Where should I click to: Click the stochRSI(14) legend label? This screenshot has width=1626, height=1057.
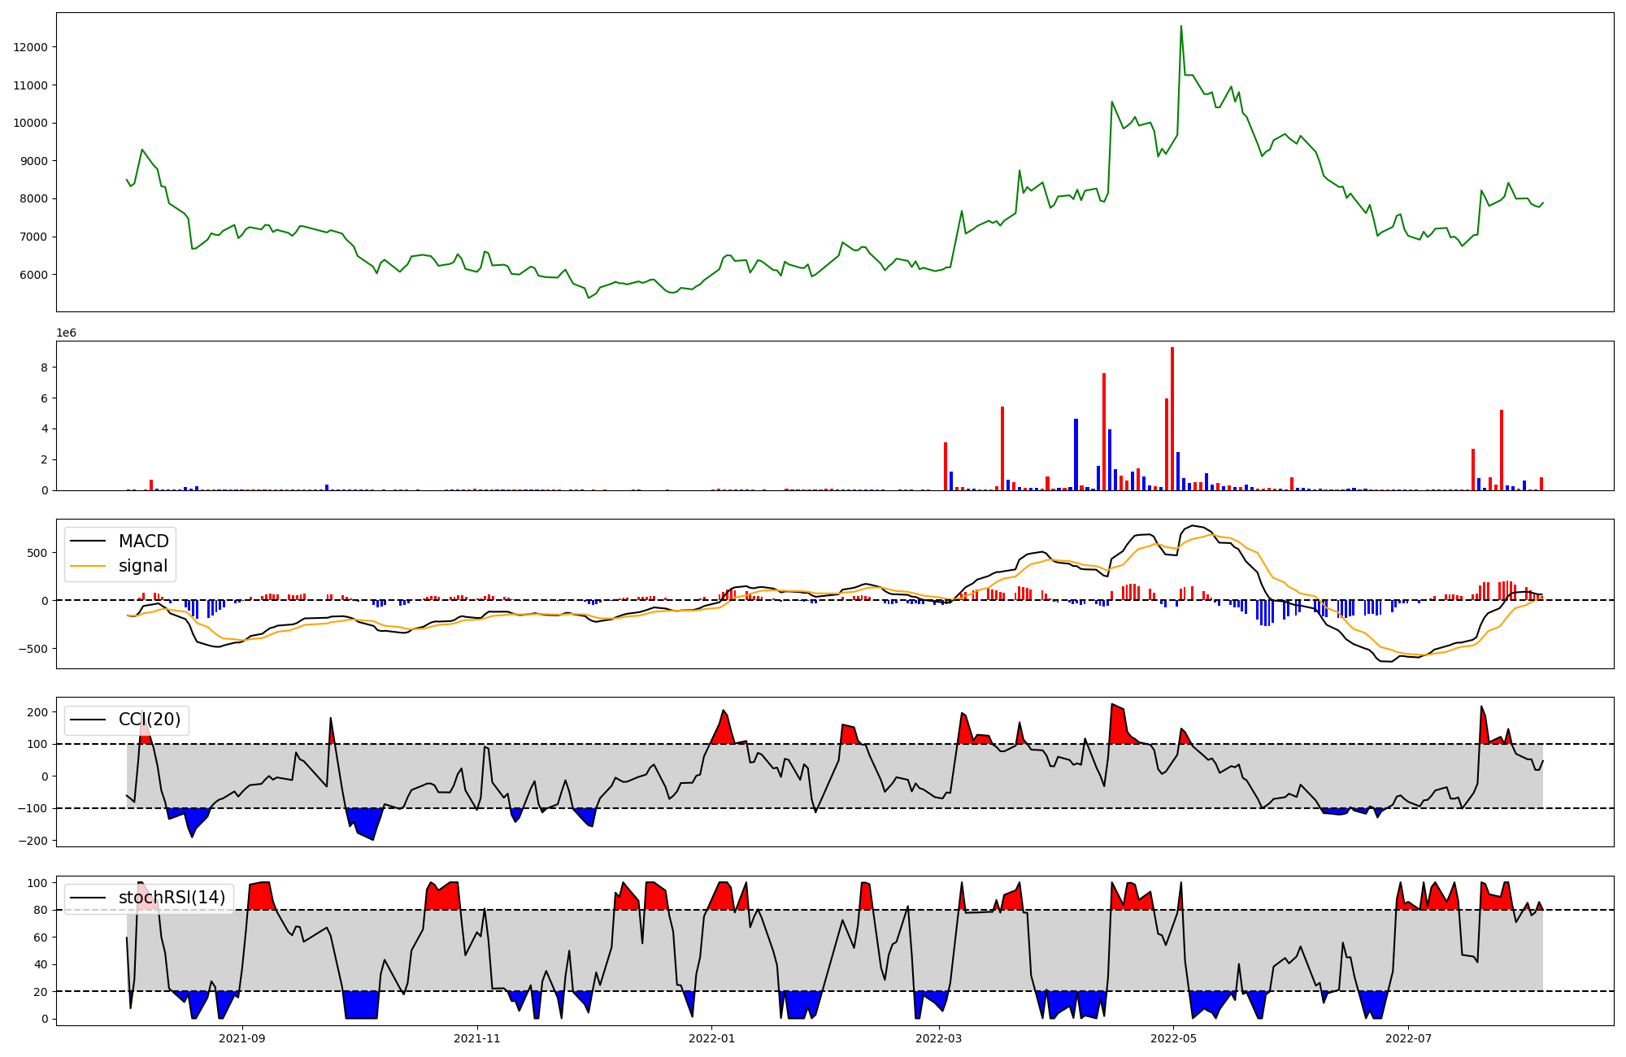(172, 898)
